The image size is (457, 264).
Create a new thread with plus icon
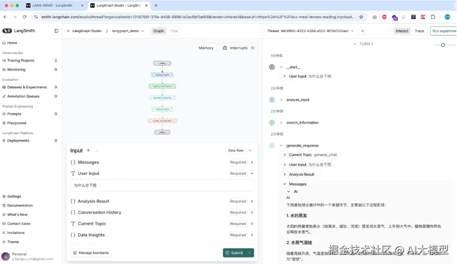[x=363, y=31]
